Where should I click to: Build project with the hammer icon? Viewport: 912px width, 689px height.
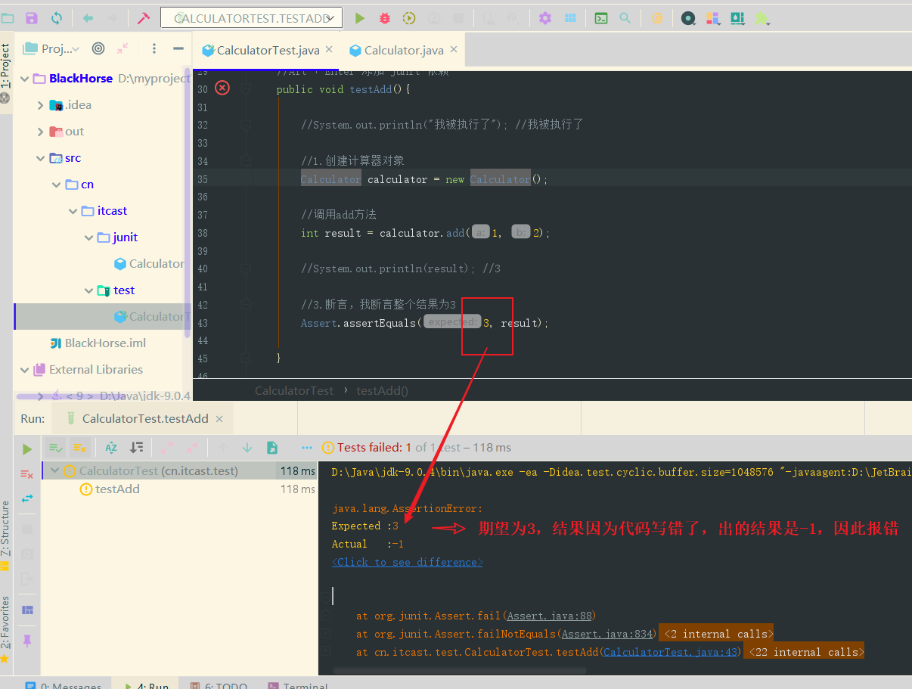tap(143, 18)
